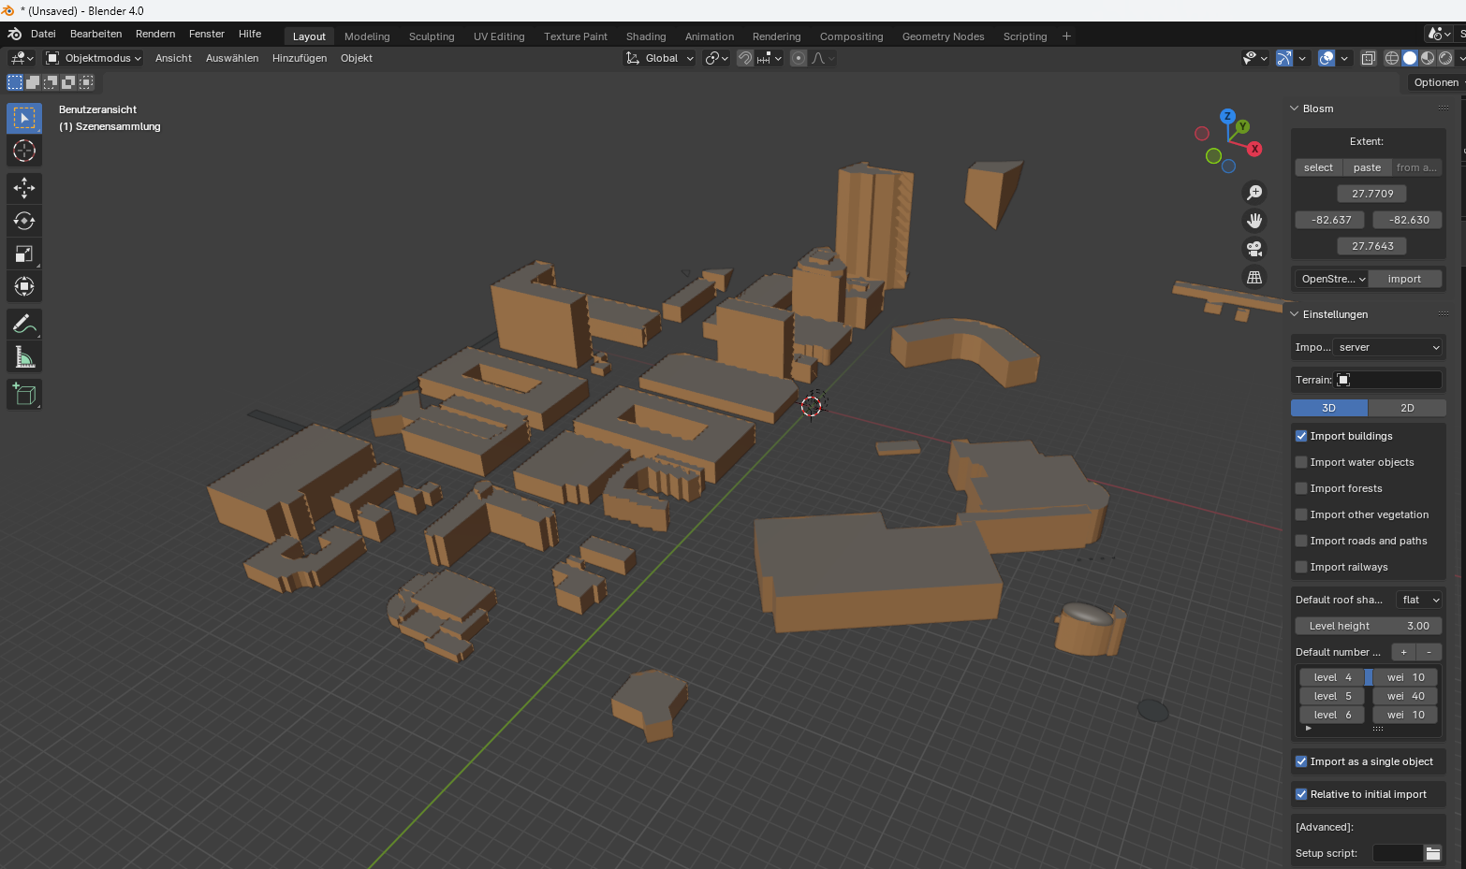Add a new workspace with plus icon

[1066, 36]
